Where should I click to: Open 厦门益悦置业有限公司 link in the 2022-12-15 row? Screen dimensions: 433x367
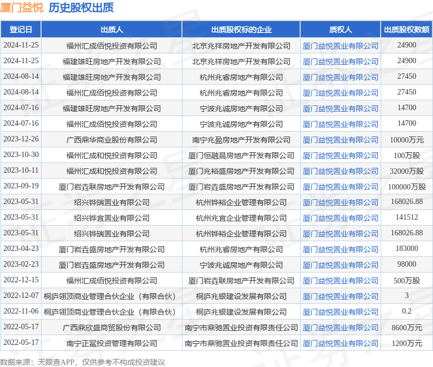coord(341,281)
